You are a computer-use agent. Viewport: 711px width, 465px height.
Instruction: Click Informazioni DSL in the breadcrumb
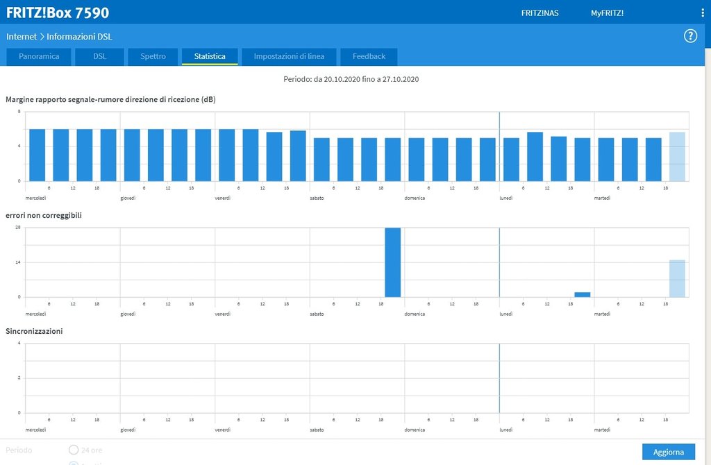click(79, 36)
